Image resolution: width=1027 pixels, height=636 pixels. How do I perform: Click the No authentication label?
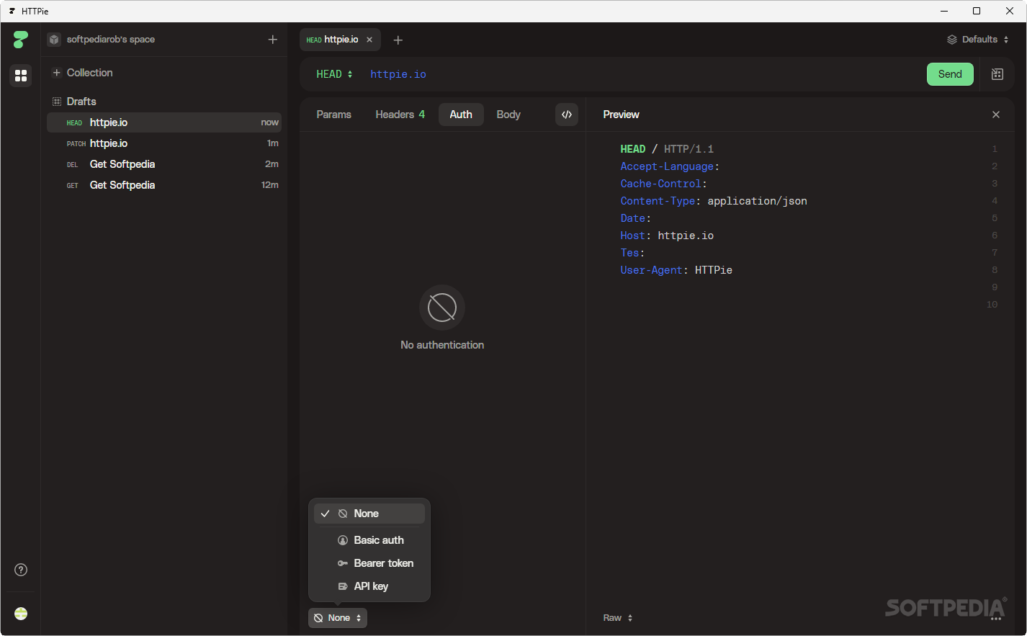point(442,345)
